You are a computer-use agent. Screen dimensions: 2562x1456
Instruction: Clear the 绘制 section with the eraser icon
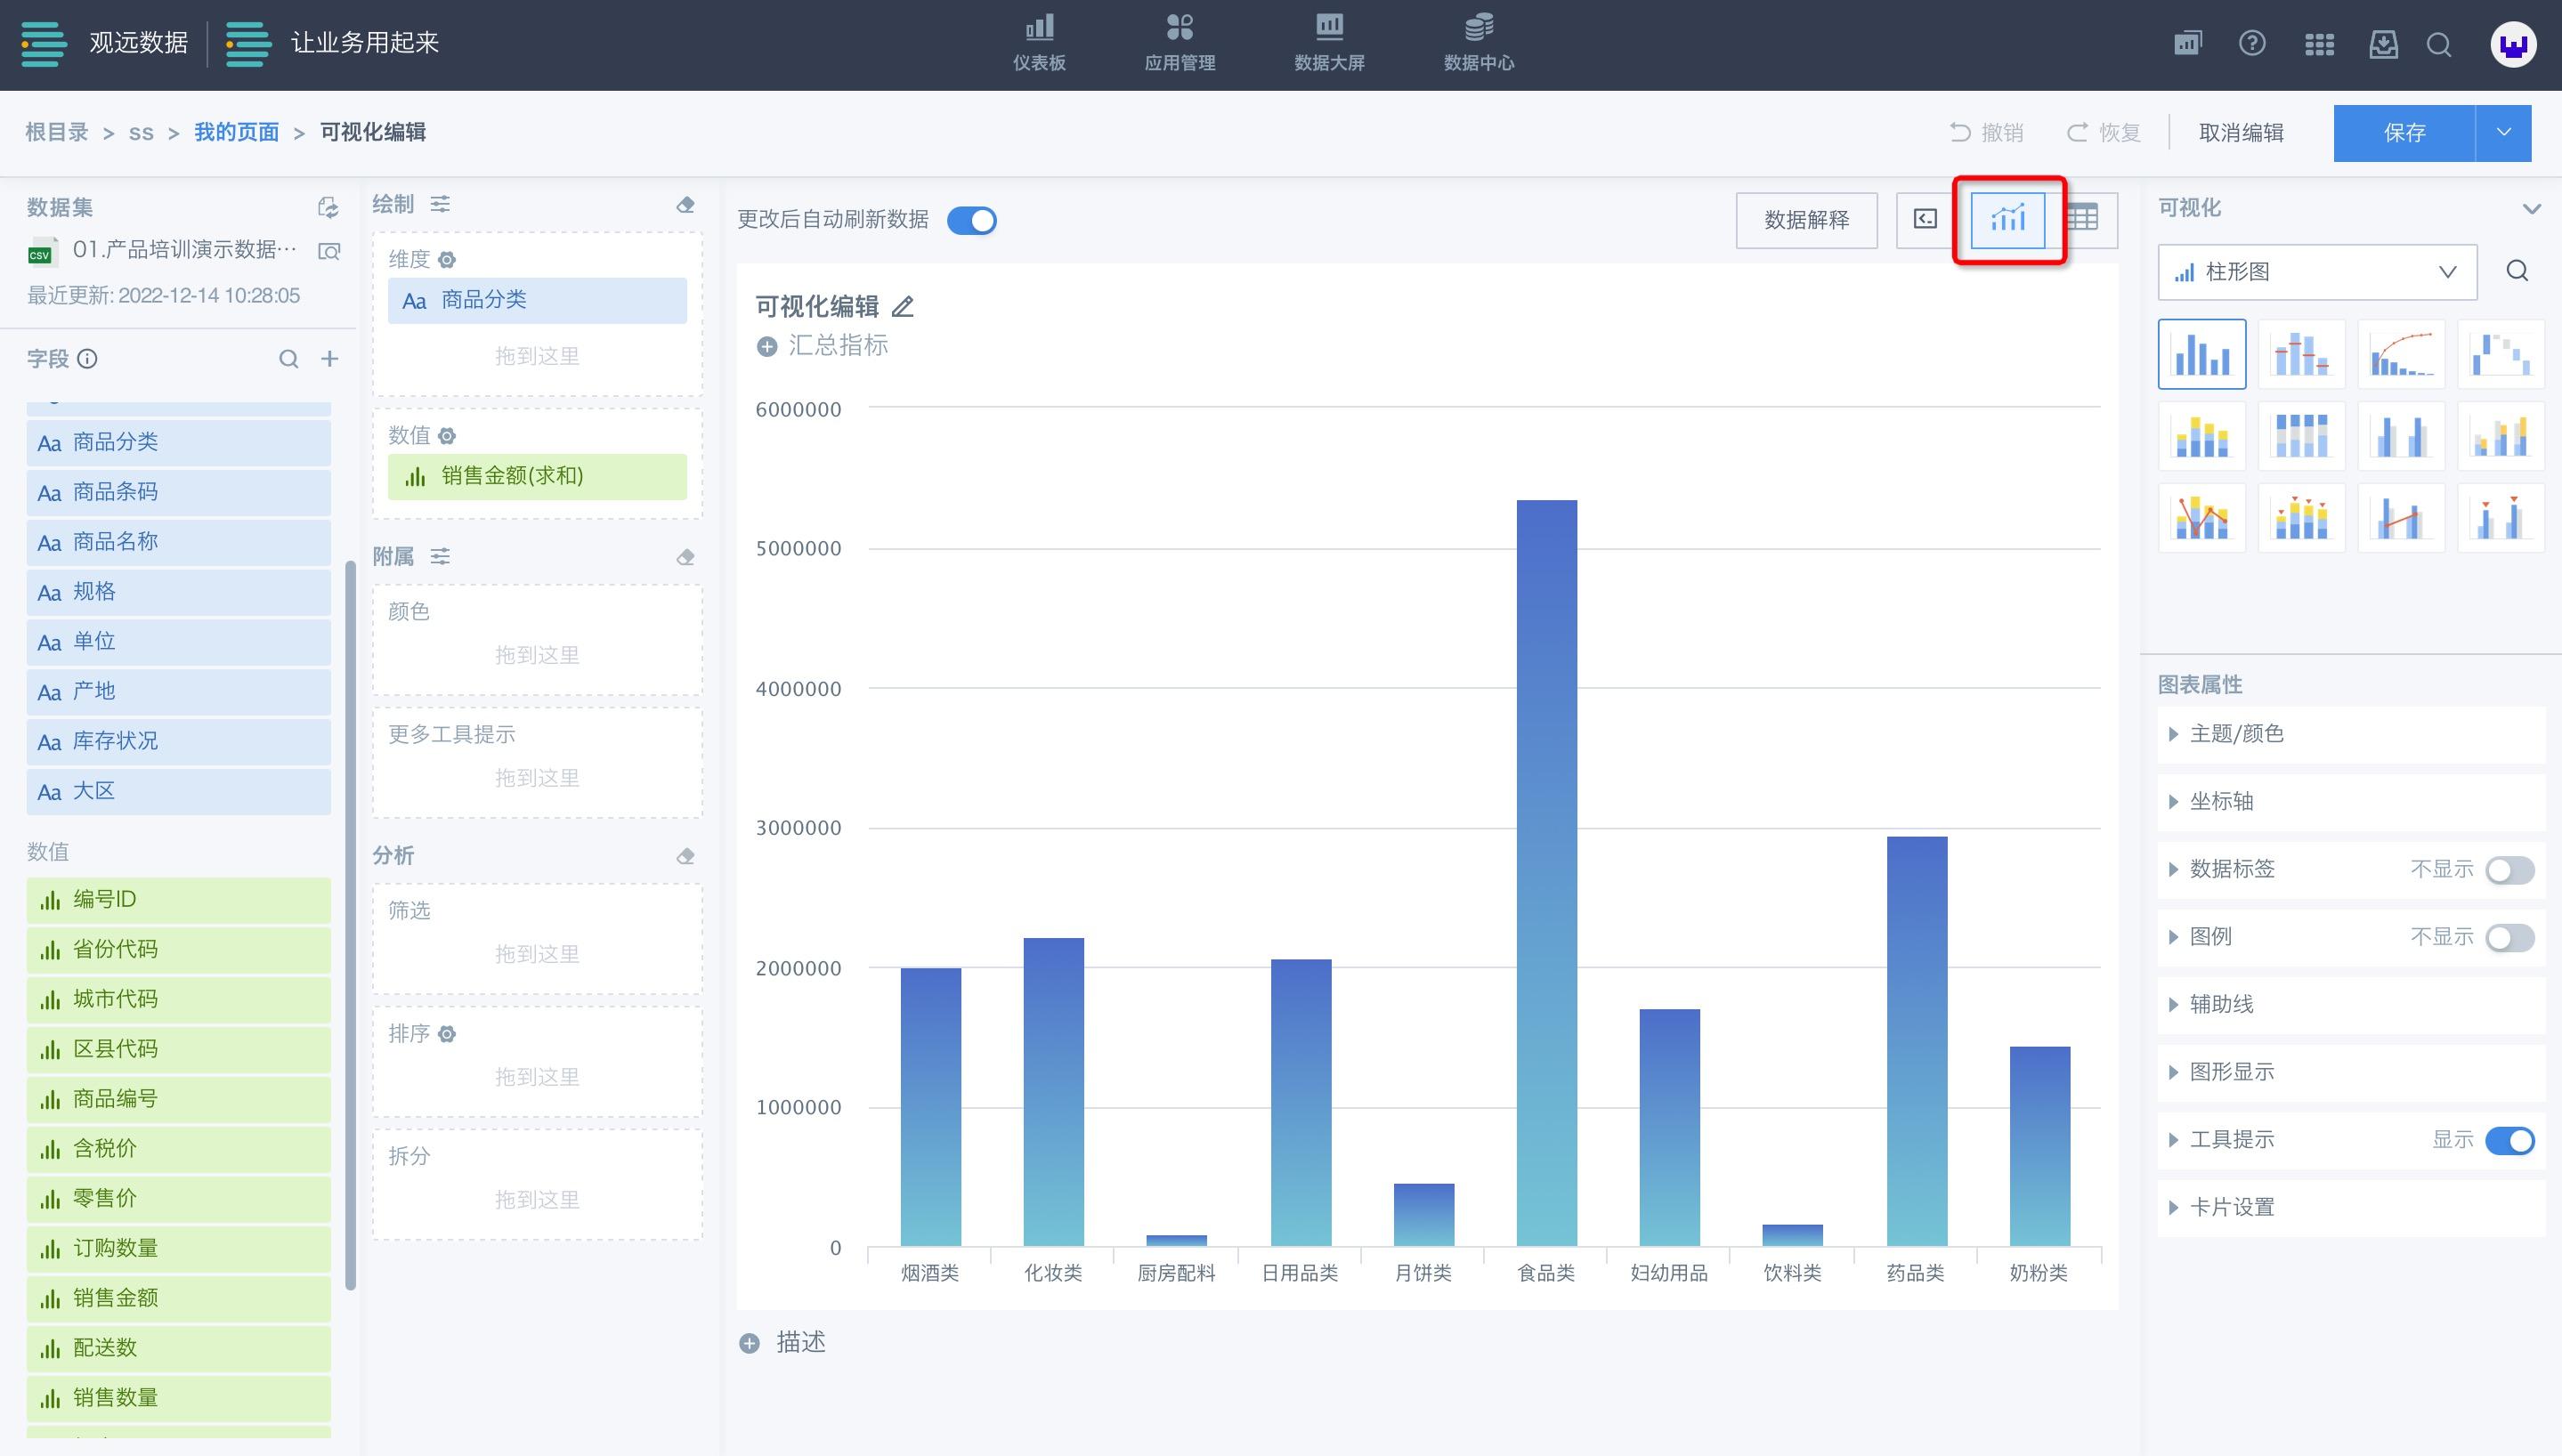coord(685,205)
